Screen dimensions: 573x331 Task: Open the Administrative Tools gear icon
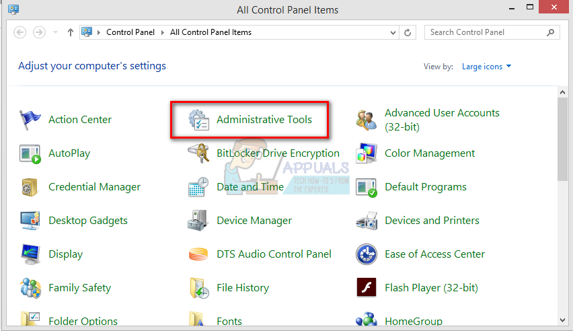coord(198,120)
